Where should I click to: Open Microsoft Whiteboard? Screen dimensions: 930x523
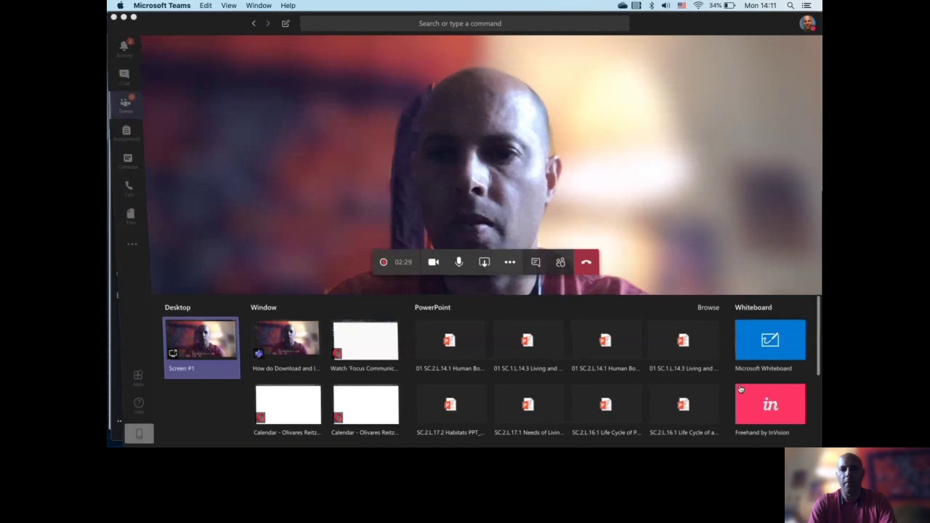[x=770, y=347]
